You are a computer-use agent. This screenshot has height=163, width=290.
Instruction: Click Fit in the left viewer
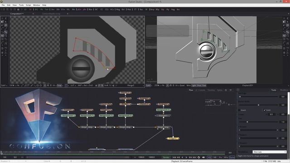point(18,86)
